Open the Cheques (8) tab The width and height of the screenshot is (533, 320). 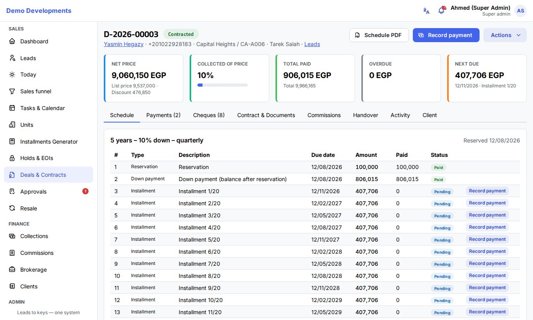[x=209, y=115]
